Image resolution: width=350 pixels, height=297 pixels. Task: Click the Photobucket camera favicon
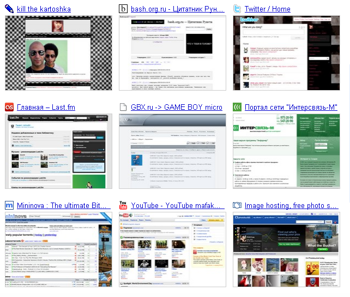click(x=237, y=205)
